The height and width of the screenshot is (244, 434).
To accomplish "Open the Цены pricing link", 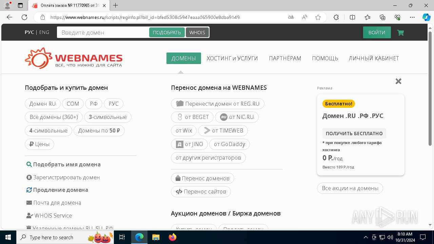I will click(x=39, y=144).
